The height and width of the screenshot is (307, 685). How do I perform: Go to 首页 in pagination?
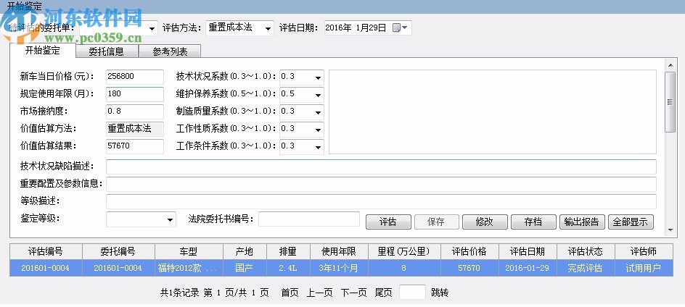(x=290, y=293)
